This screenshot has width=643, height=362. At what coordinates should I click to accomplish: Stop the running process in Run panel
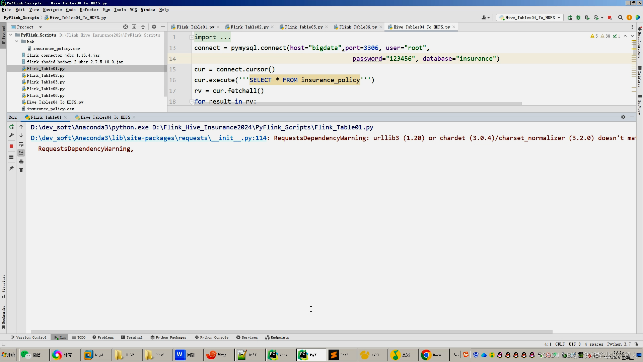(x=11, y=146)
